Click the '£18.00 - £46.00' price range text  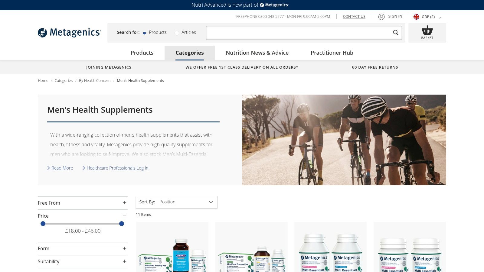(x=83, y=231)
